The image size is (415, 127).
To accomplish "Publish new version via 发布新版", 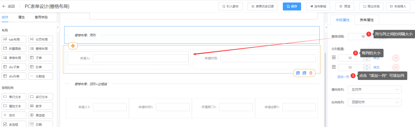I will [x=318, y=6].
